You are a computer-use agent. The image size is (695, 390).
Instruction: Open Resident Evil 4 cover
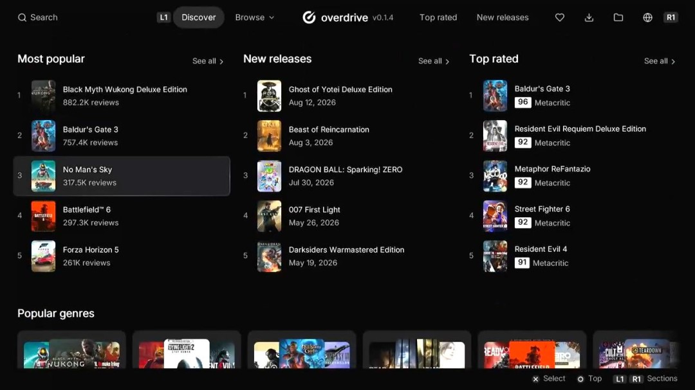(495, 256)
